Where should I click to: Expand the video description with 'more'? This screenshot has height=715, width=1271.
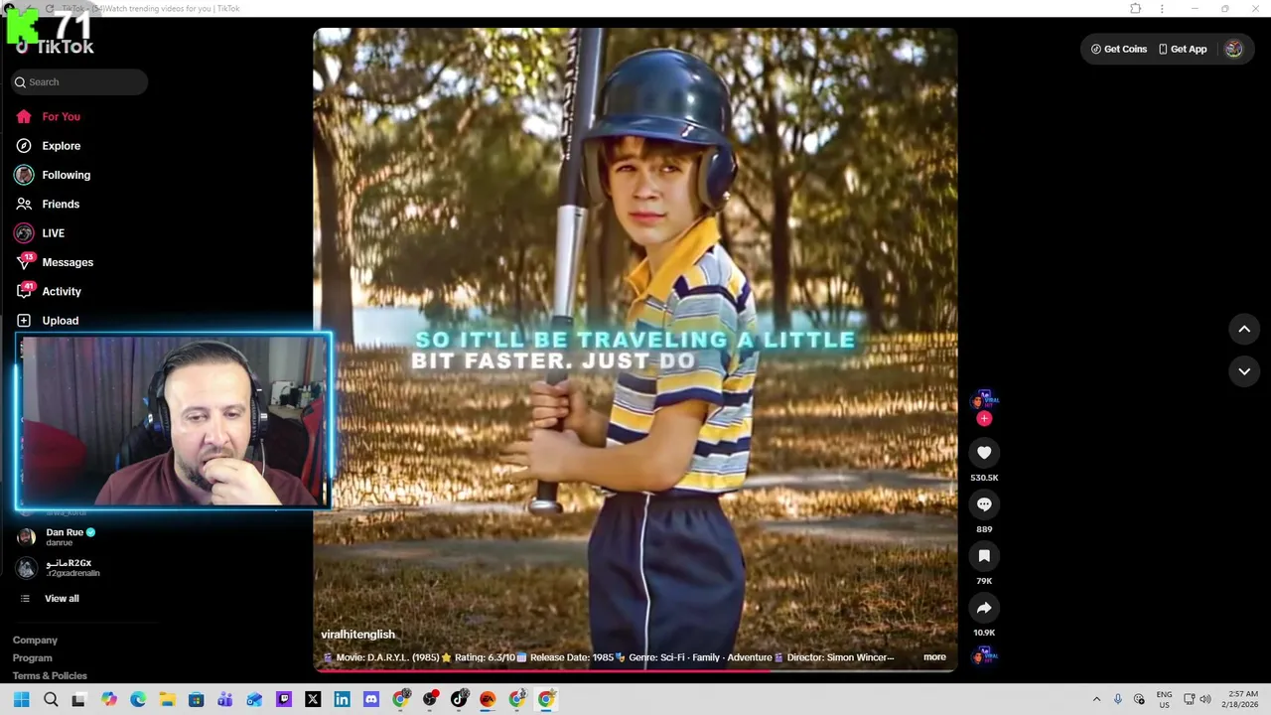click(934, 657)
